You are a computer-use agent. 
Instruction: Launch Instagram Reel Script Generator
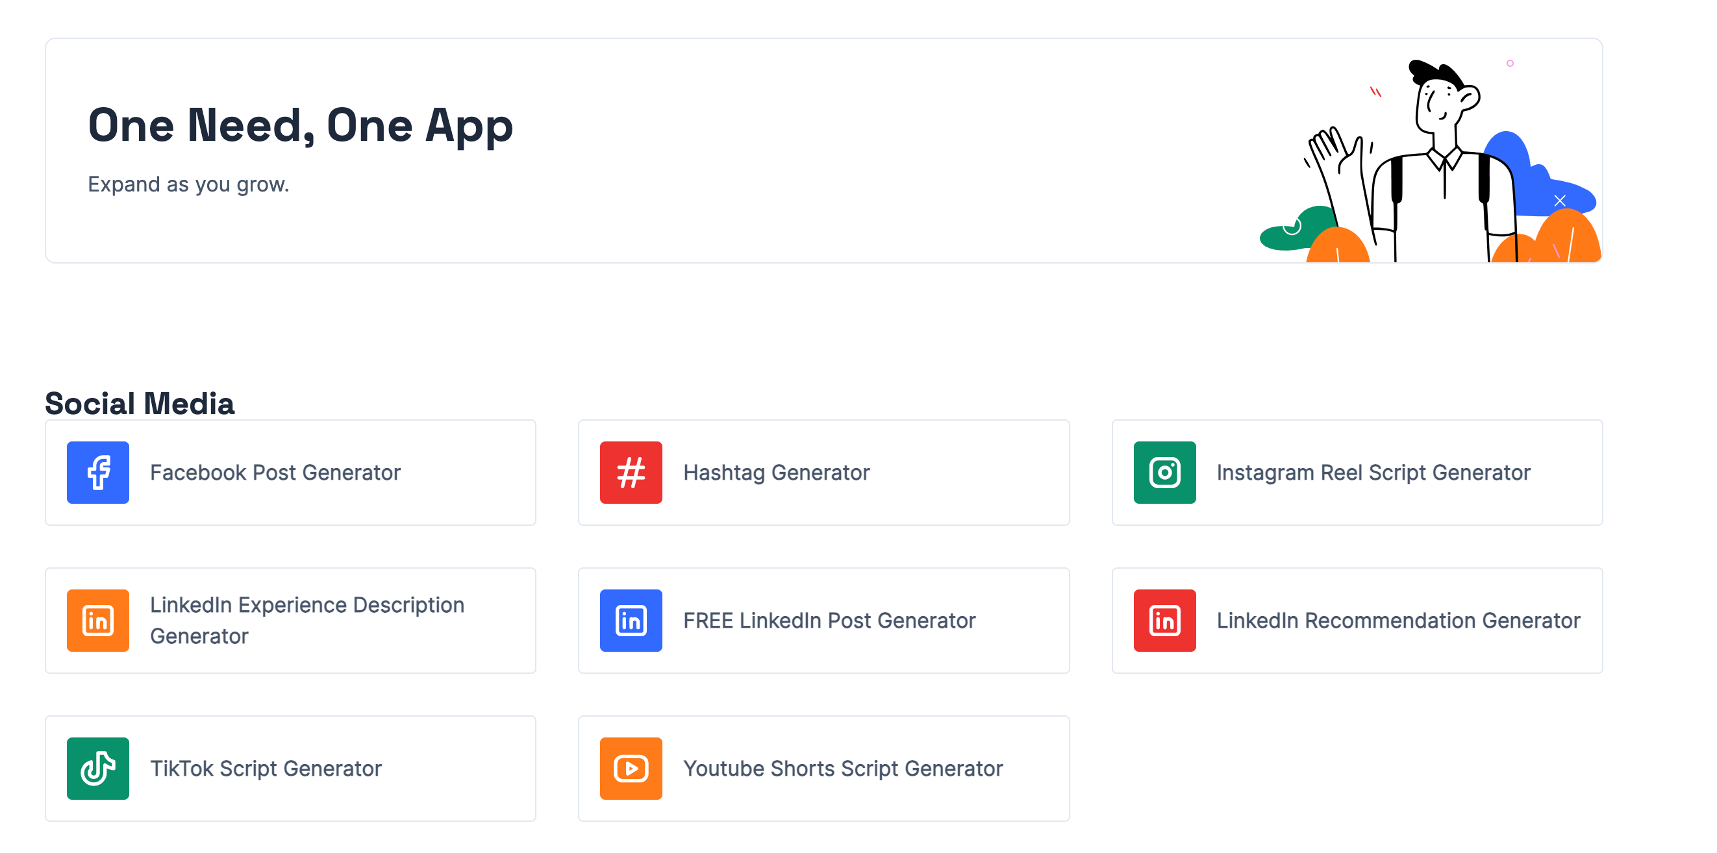[1357, 473]
